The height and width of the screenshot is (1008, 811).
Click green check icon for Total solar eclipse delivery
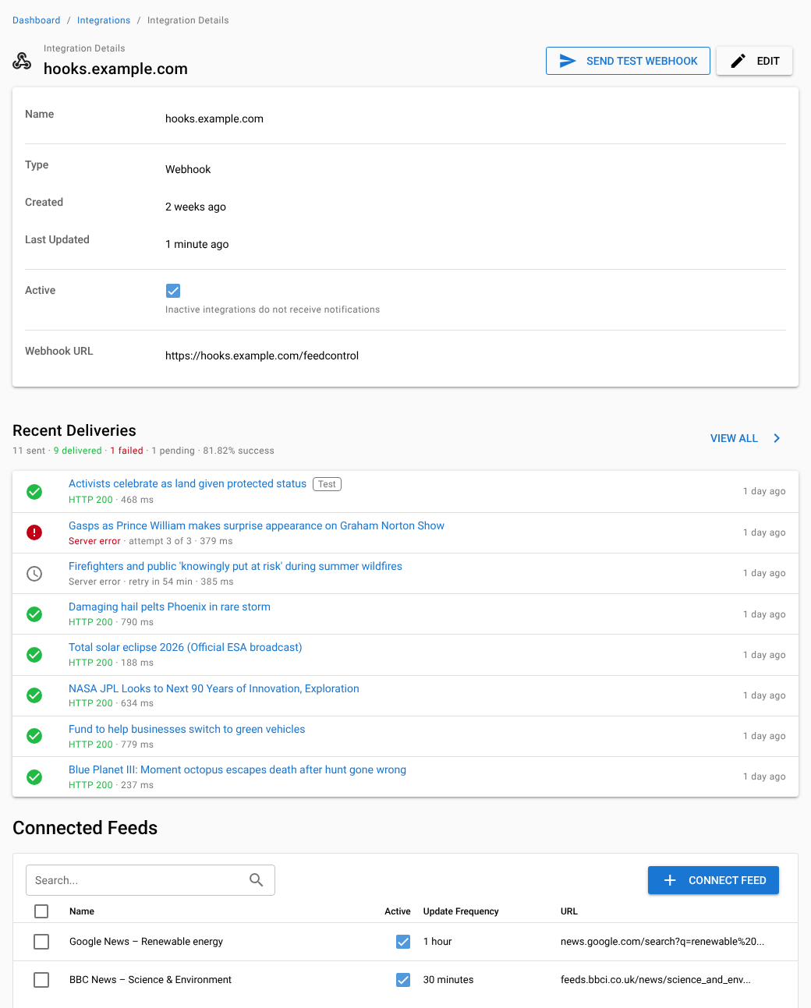coord(34,655)
